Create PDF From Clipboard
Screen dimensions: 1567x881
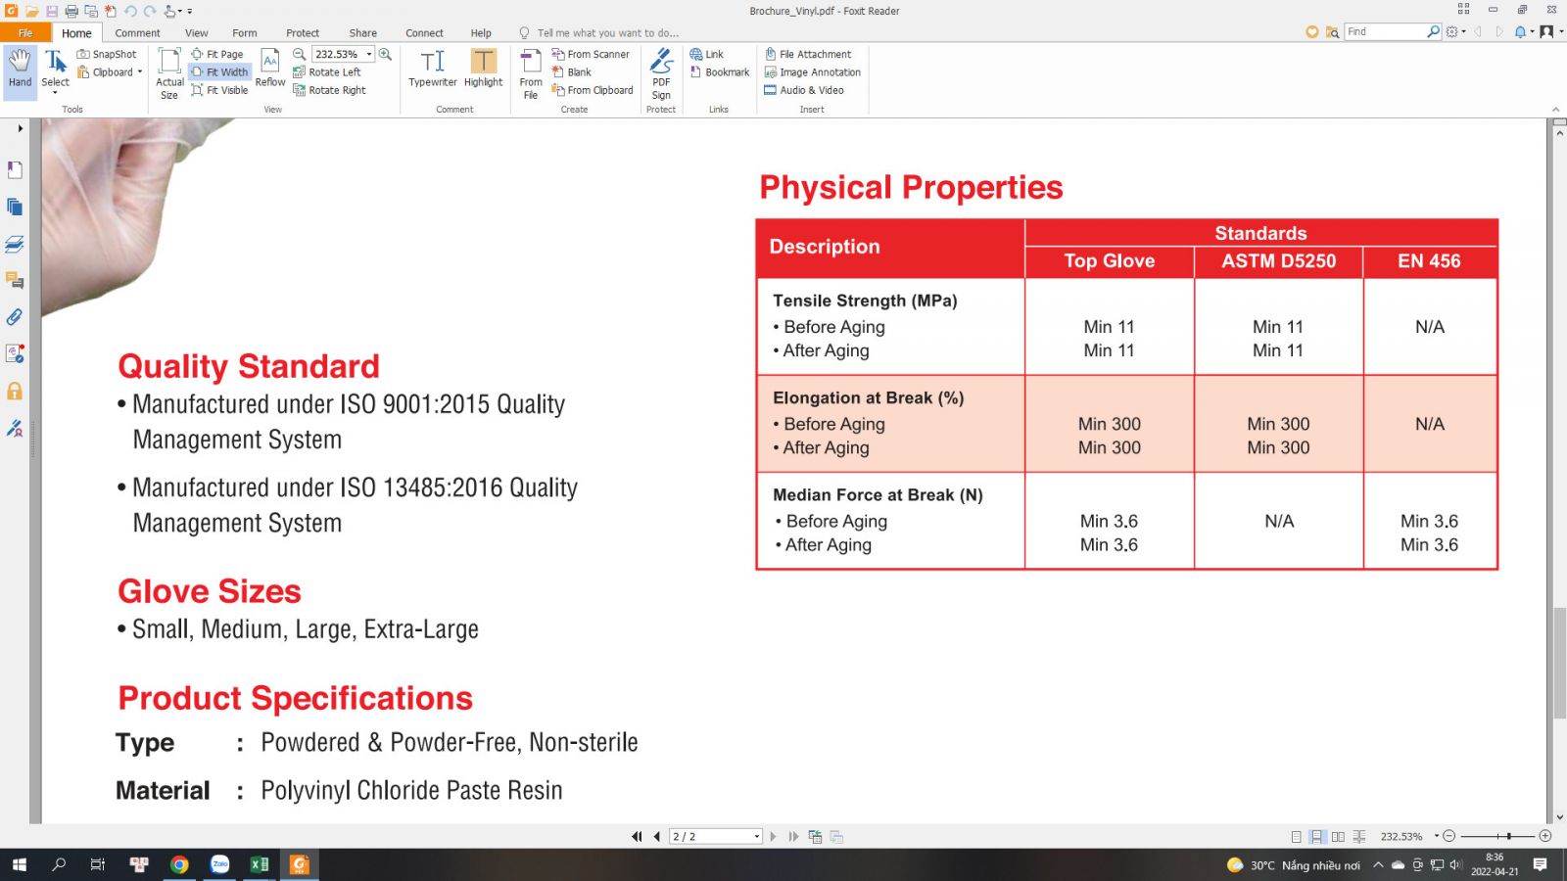pos(593,90)
